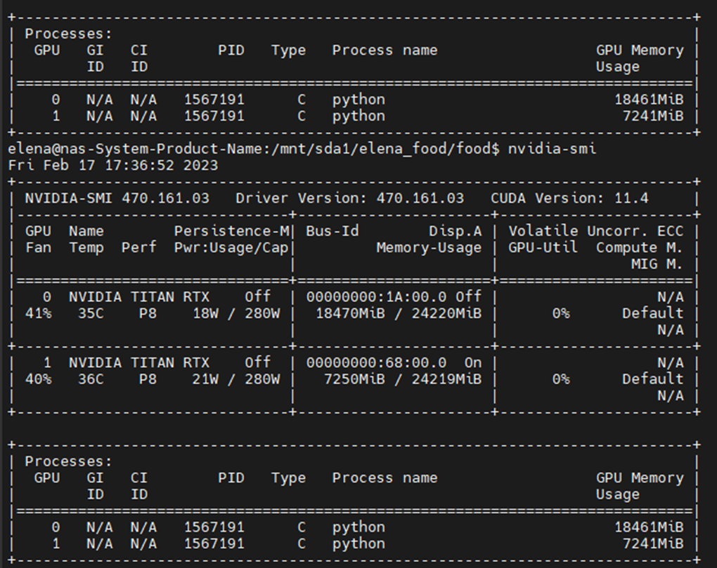
Task: Click Default compute mode in GPU 0 row
Action: pos(652,313)
